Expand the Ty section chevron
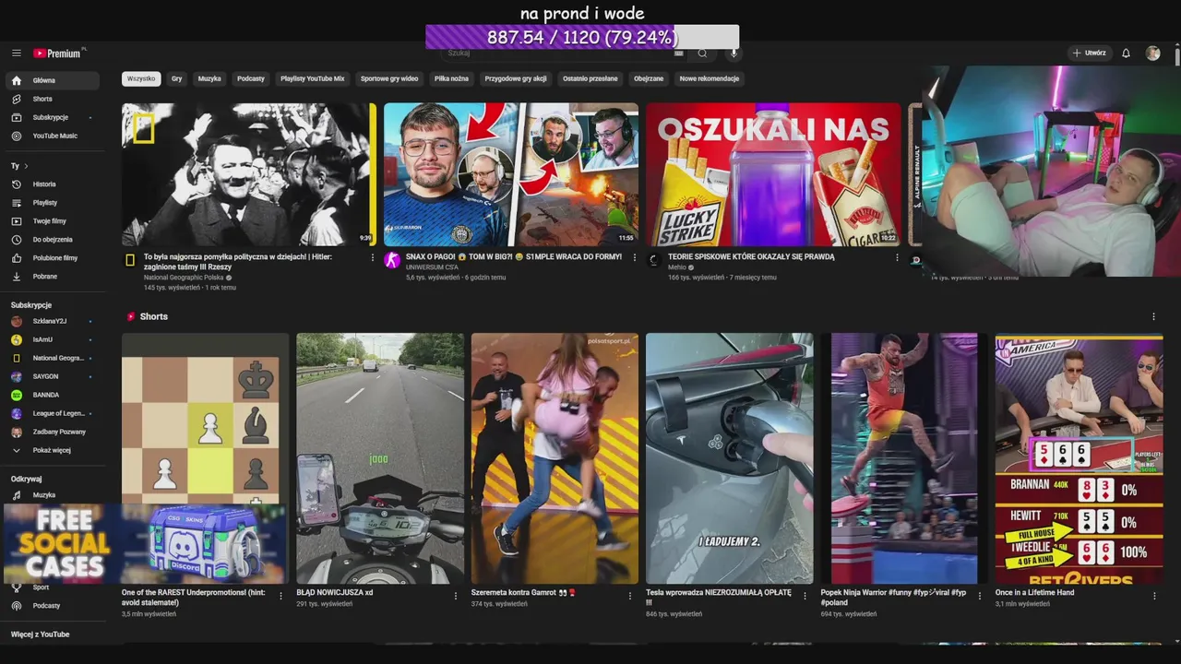 [x=26, y=166]
